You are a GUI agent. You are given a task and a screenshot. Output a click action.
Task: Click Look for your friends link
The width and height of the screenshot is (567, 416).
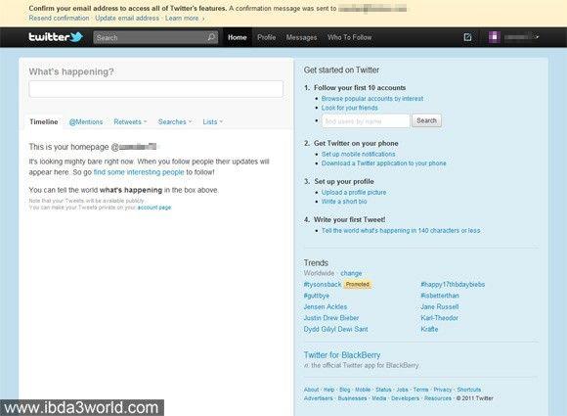[x=350, y=108]
